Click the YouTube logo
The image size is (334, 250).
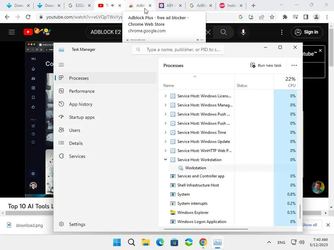[37, 32]
